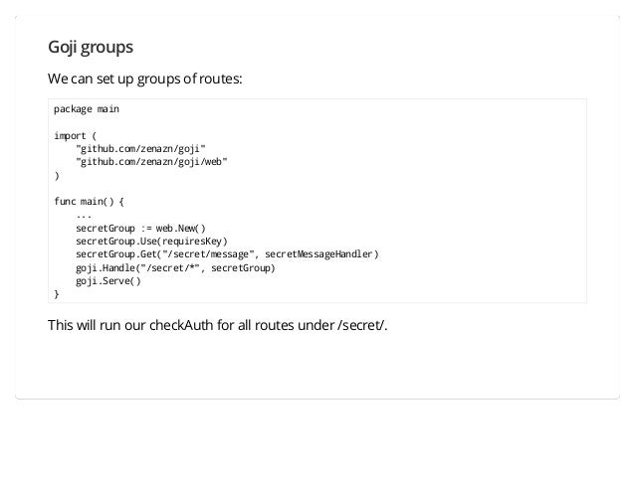Click the ellipsis line in main function
Image resolution: width=635 pixels, height=490 pixels.
(x=84, y=217)
